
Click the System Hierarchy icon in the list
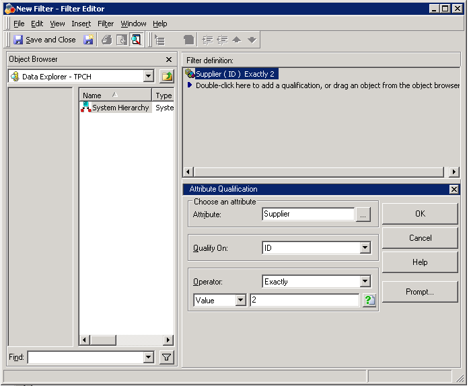tap(86, 108)
